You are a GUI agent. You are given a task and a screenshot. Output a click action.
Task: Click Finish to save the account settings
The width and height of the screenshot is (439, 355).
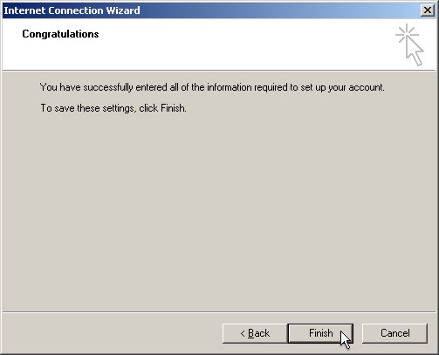[320, 333]
